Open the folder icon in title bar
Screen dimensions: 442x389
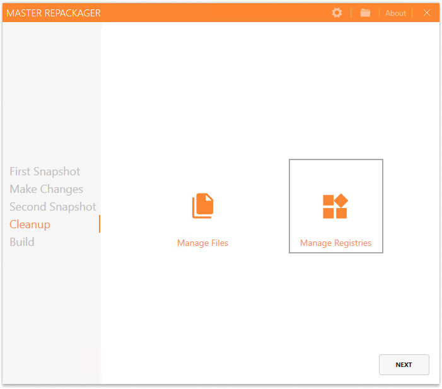pyautogui.click(x=365, y=13)
